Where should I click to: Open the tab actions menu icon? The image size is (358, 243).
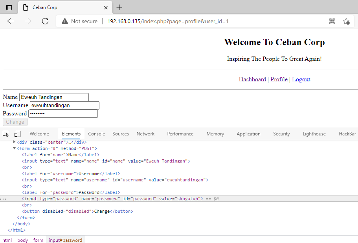click(9, 7)
